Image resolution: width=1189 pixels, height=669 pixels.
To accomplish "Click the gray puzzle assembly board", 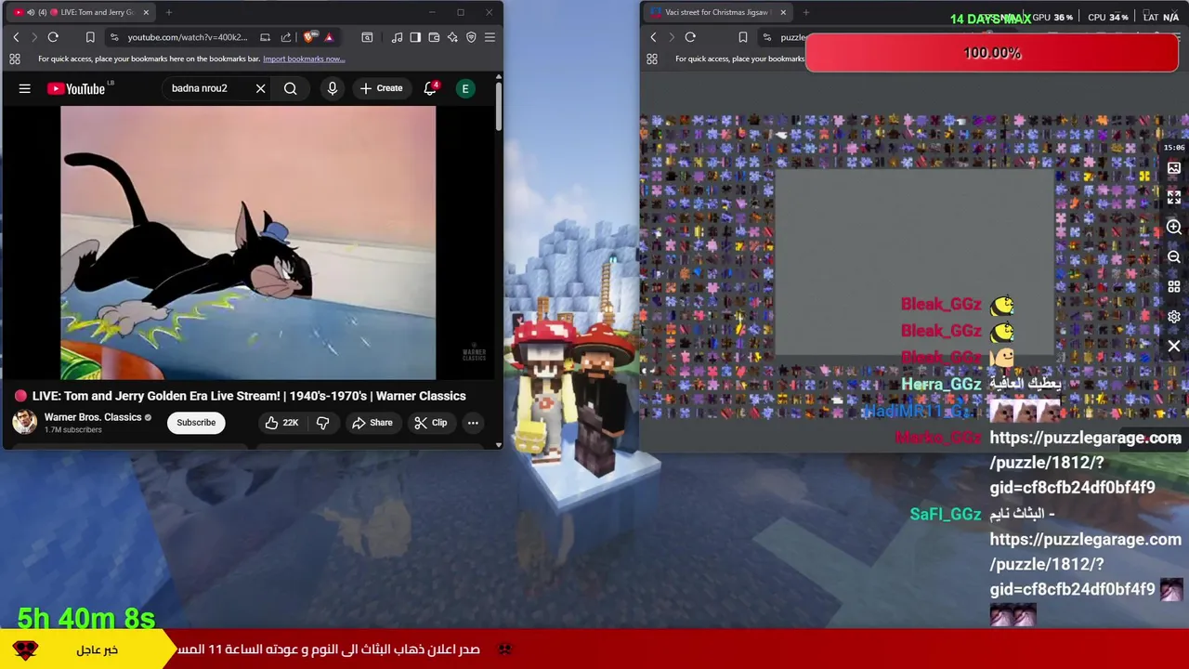I will coord(915,263).
